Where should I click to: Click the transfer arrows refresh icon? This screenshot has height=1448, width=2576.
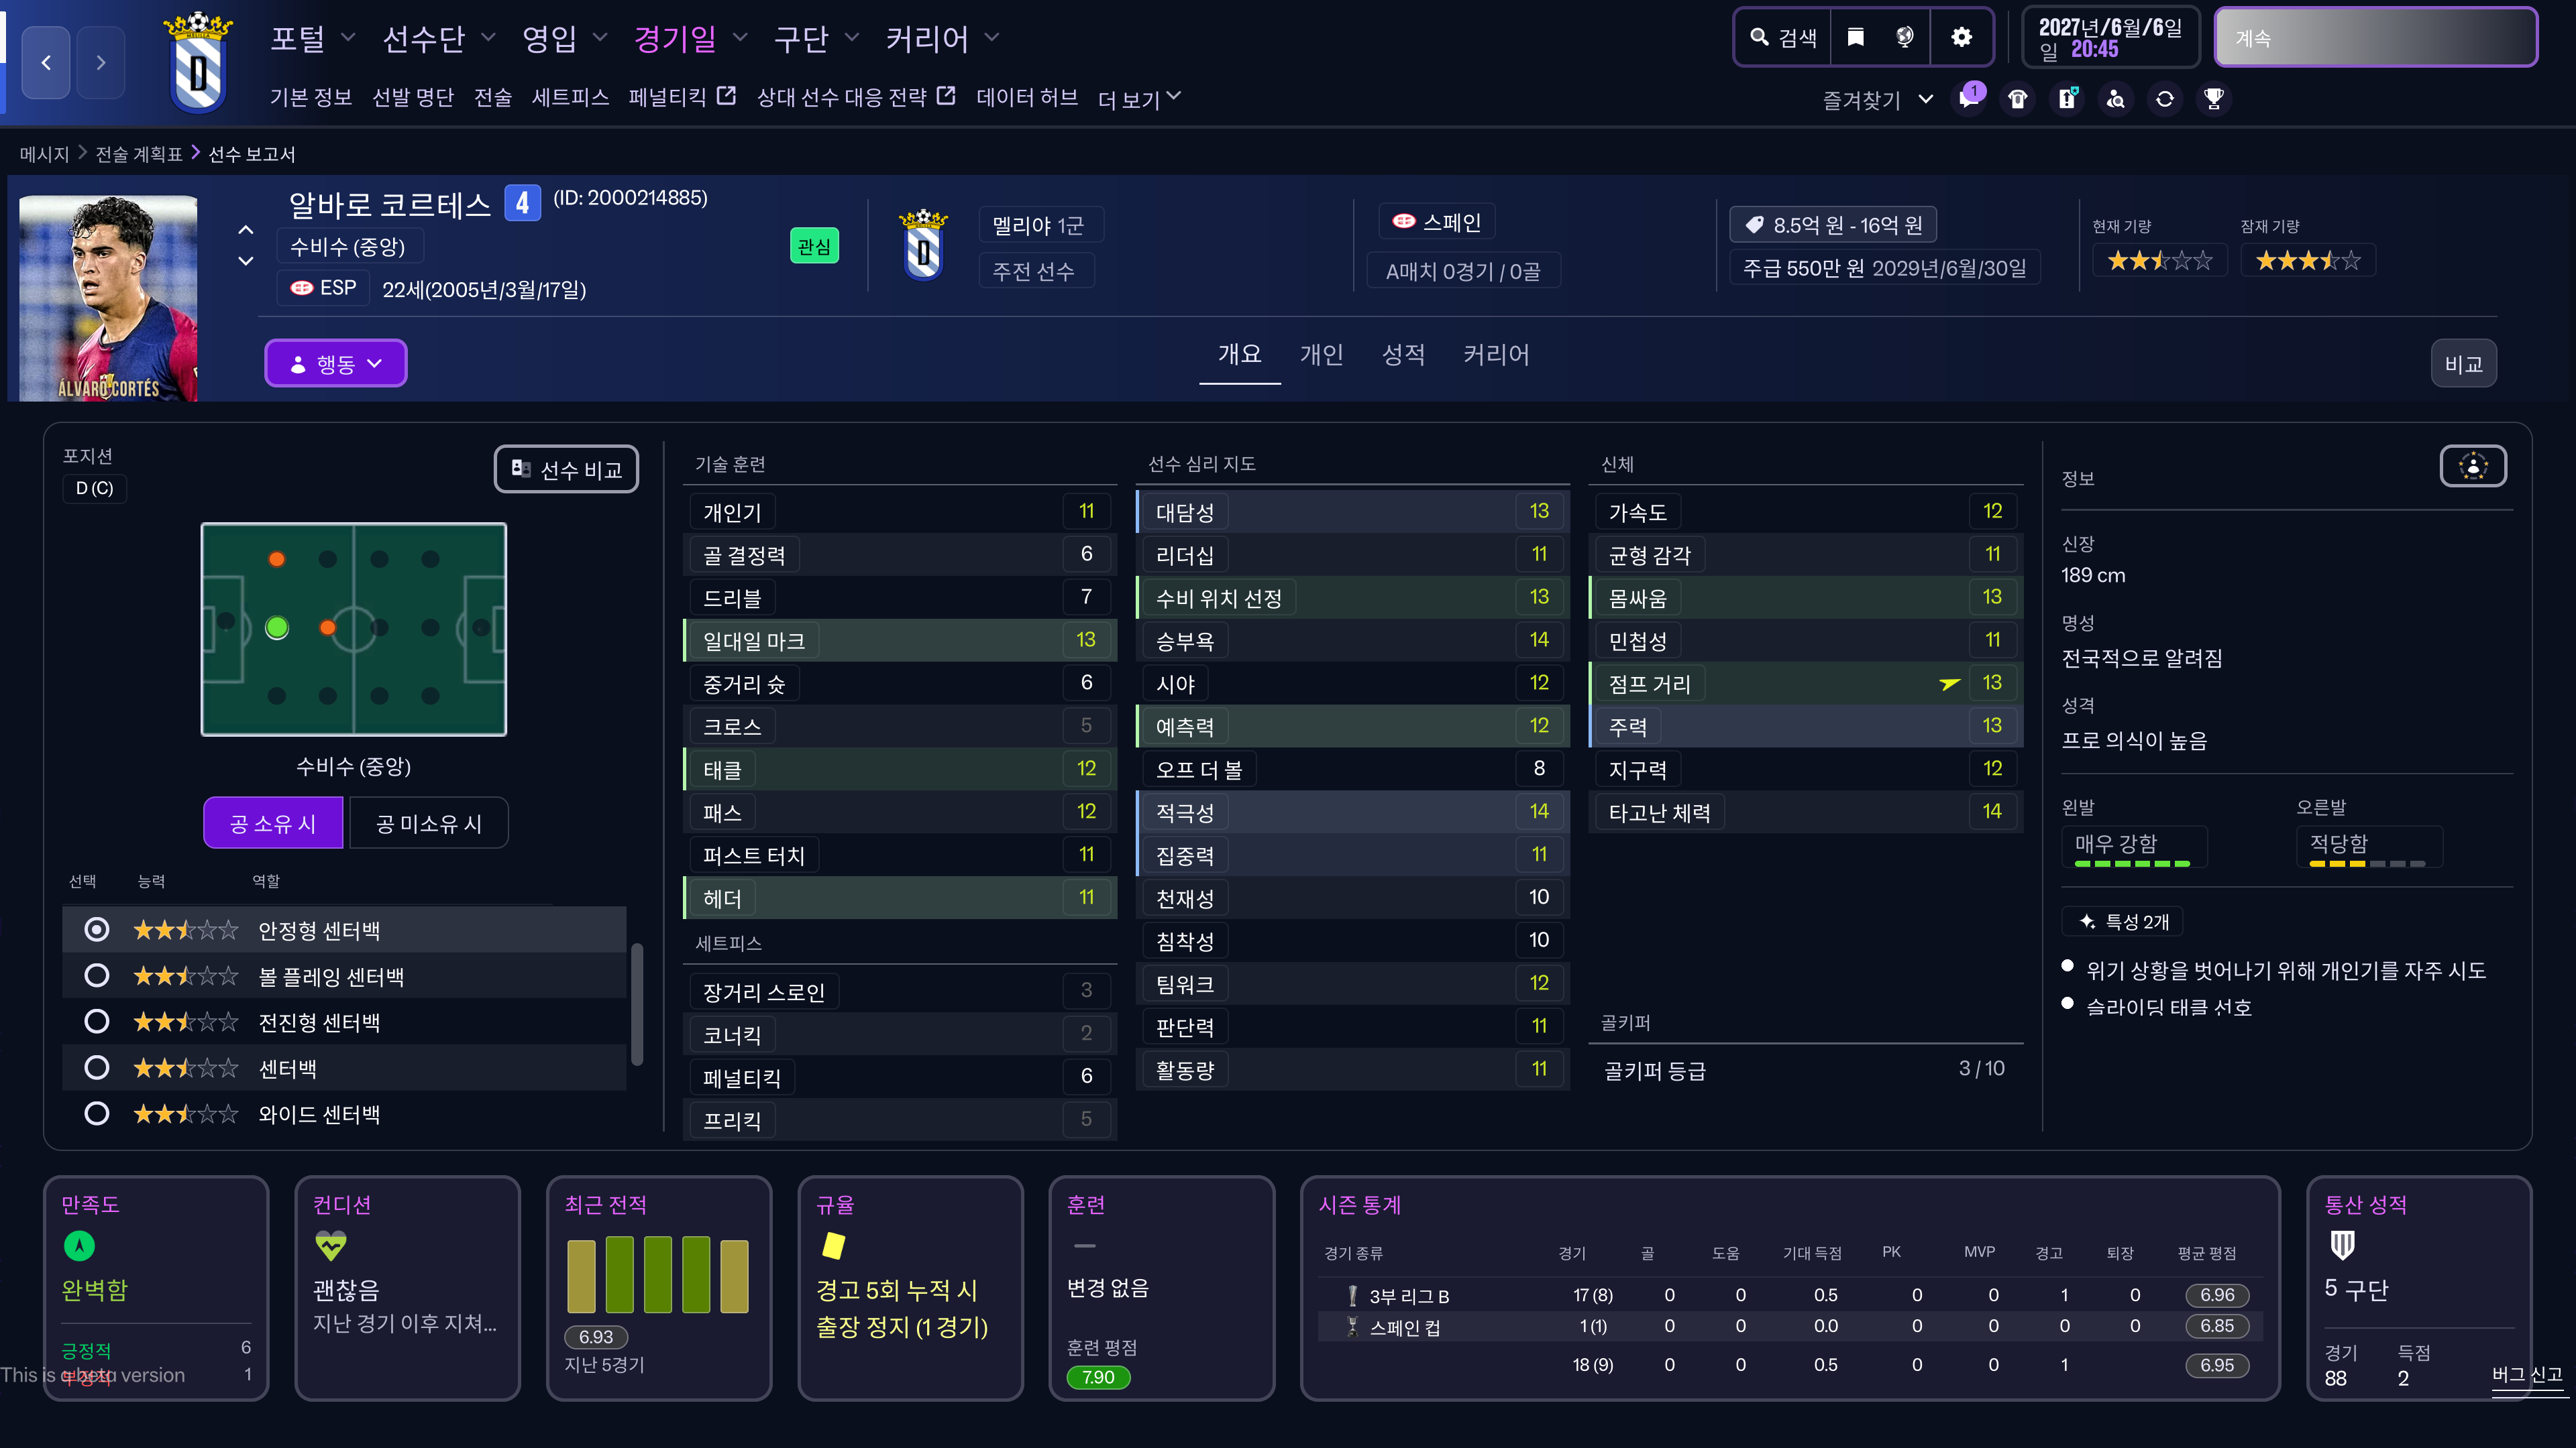click(x=2165, y=99)
